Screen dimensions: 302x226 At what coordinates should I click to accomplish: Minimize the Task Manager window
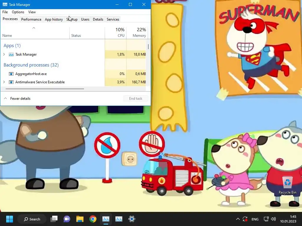tap(117, 4)
